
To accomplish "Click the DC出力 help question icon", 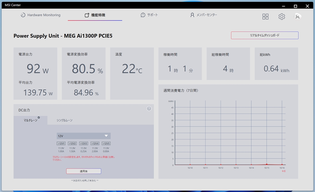I will (x=149, y=108).
